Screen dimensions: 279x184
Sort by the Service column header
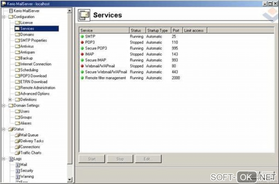pos(104,30)
